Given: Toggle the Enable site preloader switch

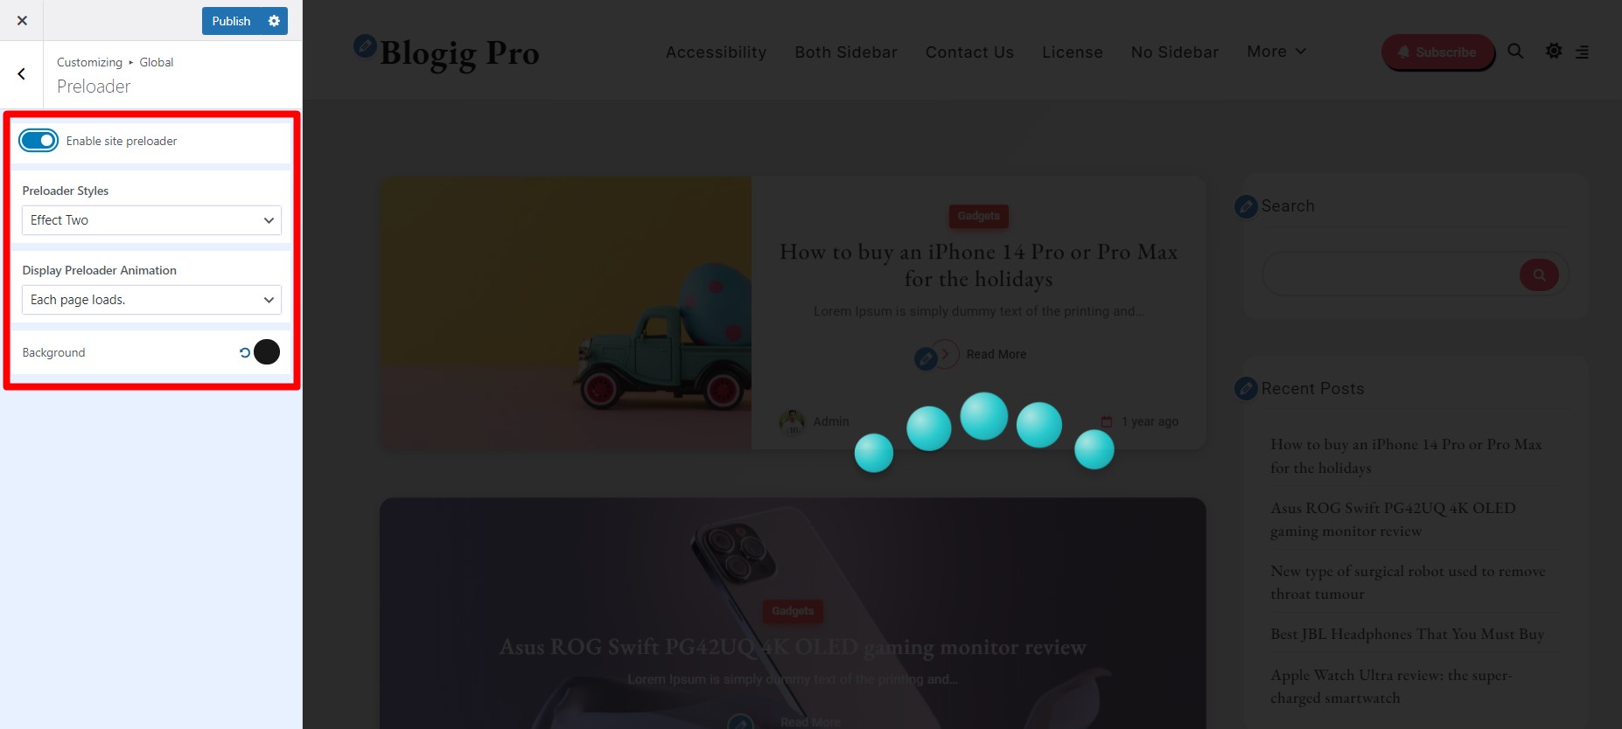Looking at the screenshot, I should point(38,141).
